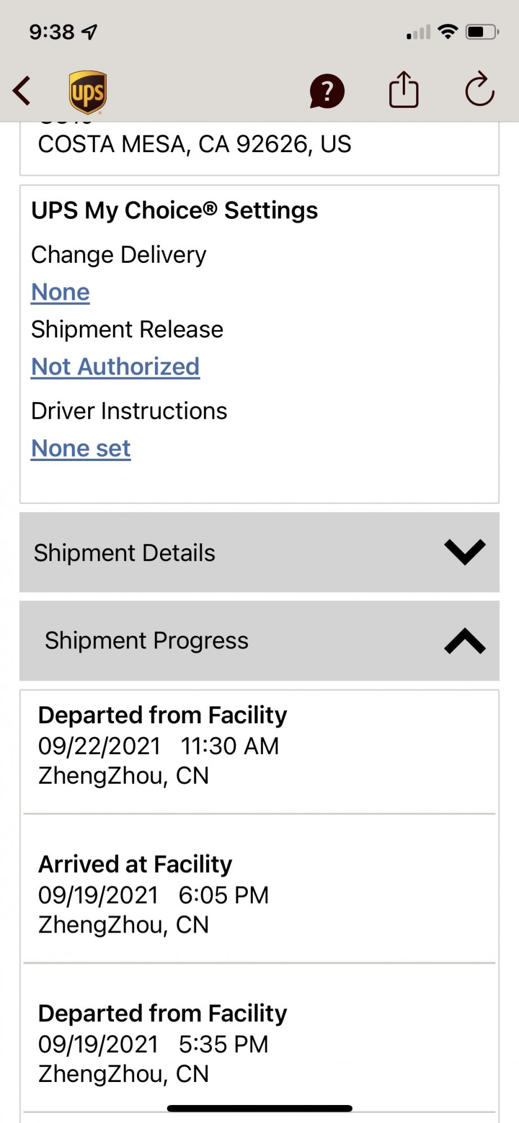519x1123 pixels.
Task: Tap the Shipment Details header label
Action: 125,553
